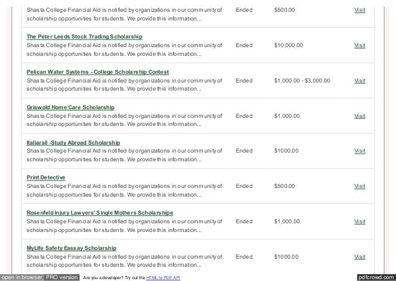Open The Peter Leeds Stock Trading Scholarship
Screen dimensions: 396x281
[84, 37]
